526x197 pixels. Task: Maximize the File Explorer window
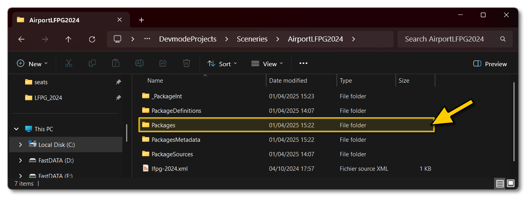click(483, 15)
